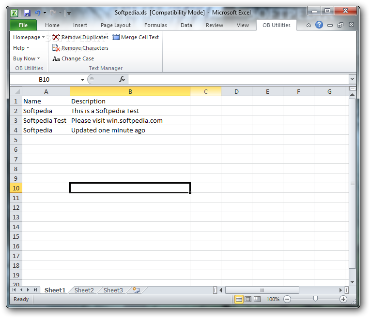Viewport: 370px width, 318px height.
Task: Switch to the View tab
Action: click(243, 25)
